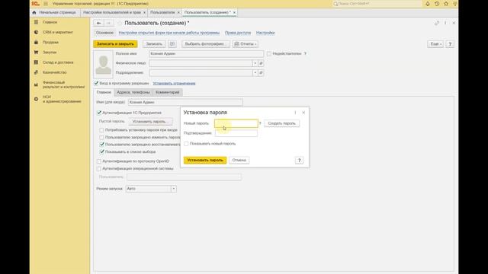Image resolution: width=488 pixels, height=274 pixels.
Task: Open the Комментарий tab
Action: click(x=168, y=92)
